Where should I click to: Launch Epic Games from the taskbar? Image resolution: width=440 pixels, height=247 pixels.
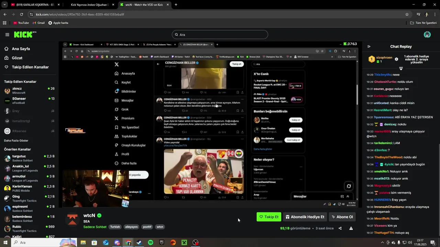[x=162, y=243]
